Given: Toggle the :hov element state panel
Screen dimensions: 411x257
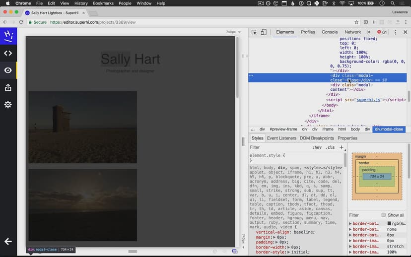Looking at the screenshot, I should 317,147.
